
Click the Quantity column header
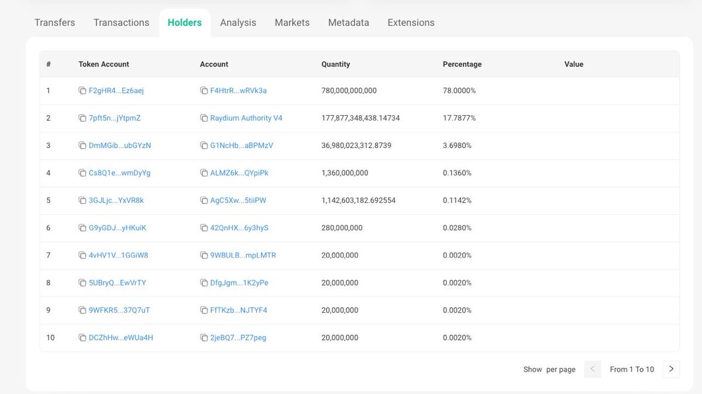click(x=336, y=64)
